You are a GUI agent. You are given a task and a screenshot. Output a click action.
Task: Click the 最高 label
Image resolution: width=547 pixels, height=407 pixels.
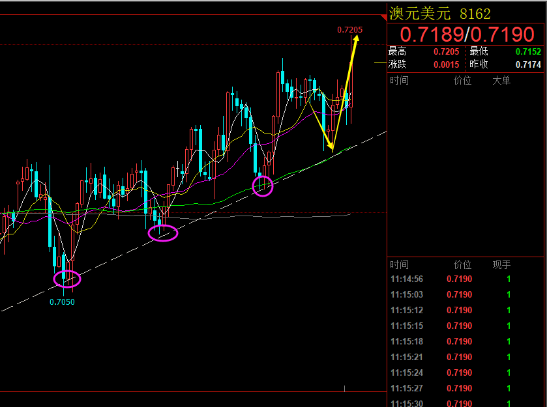[397, 51]
